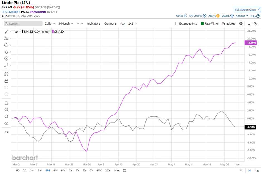
Task: Click the $NASX purple color swatch
Action: coord(53,32)
